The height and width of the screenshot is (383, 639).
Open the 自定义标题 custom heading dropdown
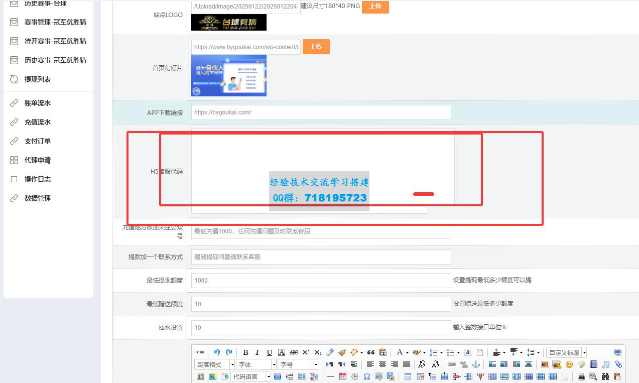click(x=567, y=352)
